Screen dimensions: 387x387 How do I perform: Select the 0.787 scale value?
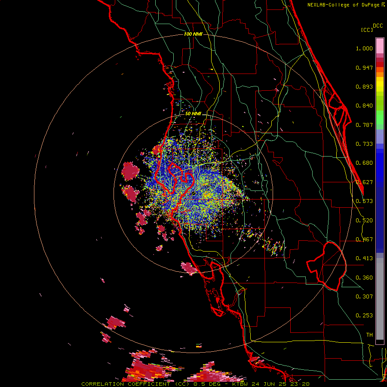(x=364, y=125)
